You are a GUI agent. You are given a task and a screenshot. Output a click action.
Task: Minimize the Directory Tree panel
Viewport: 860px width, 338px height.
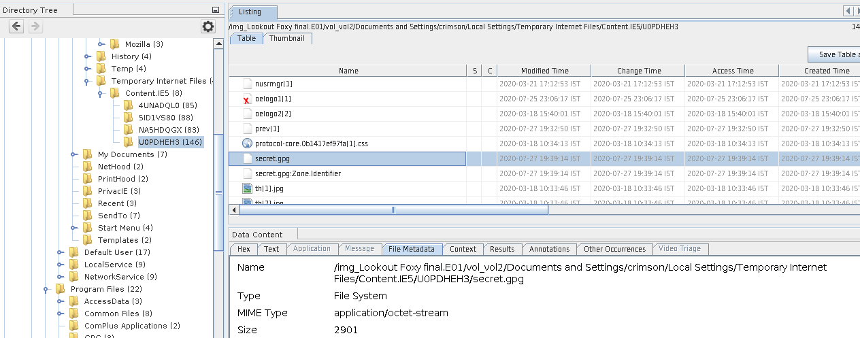[216, 10]
